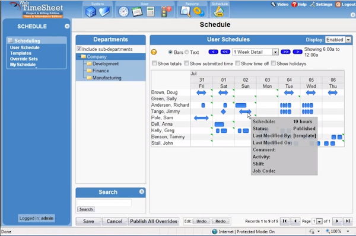Select the Company department
Image resolution: width=356 pixels, height=236 pixels.
click(97, 56)
